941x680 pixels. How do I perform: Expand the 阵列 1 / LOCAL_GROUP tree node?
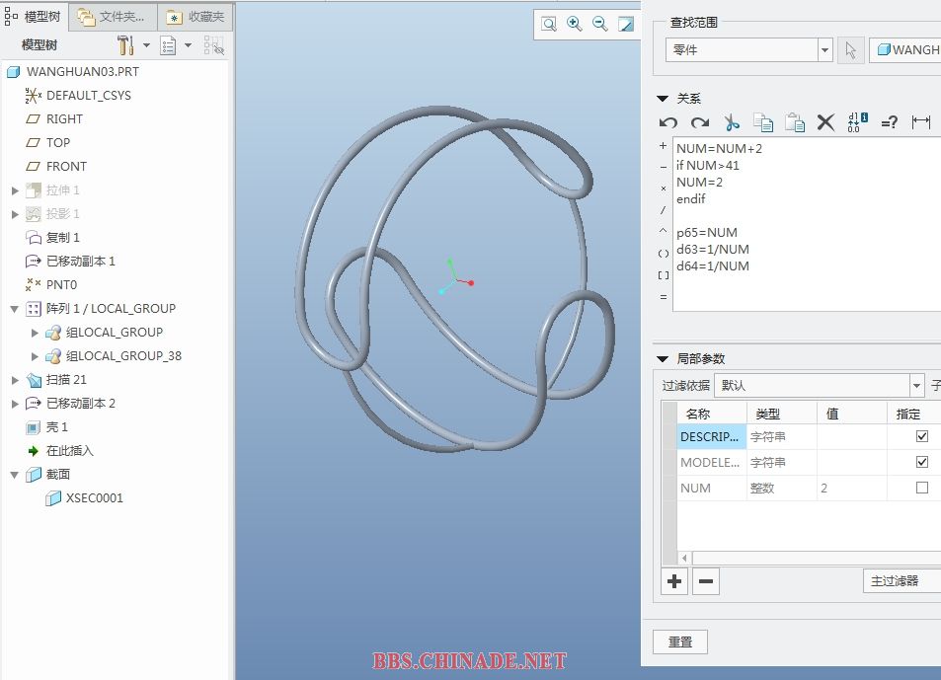pos(15,309)
